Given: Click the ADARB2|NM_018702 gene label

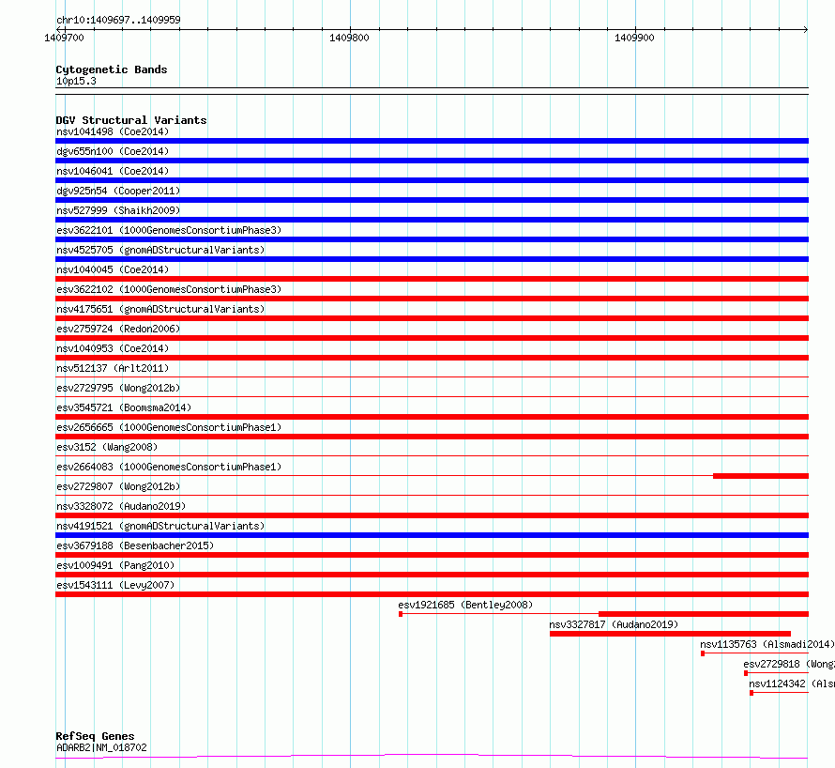Looking at the screenshot, I should [x=101, y=747].
